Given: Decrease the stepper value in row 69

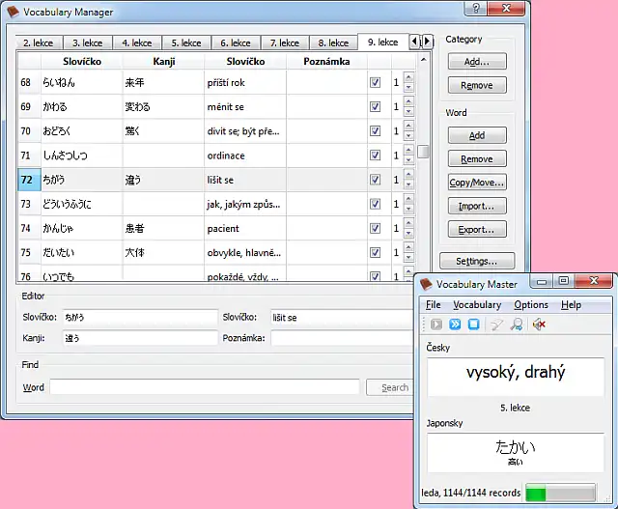Looking at the screenshot, I should pyautogui.click(x=408, y=112).
